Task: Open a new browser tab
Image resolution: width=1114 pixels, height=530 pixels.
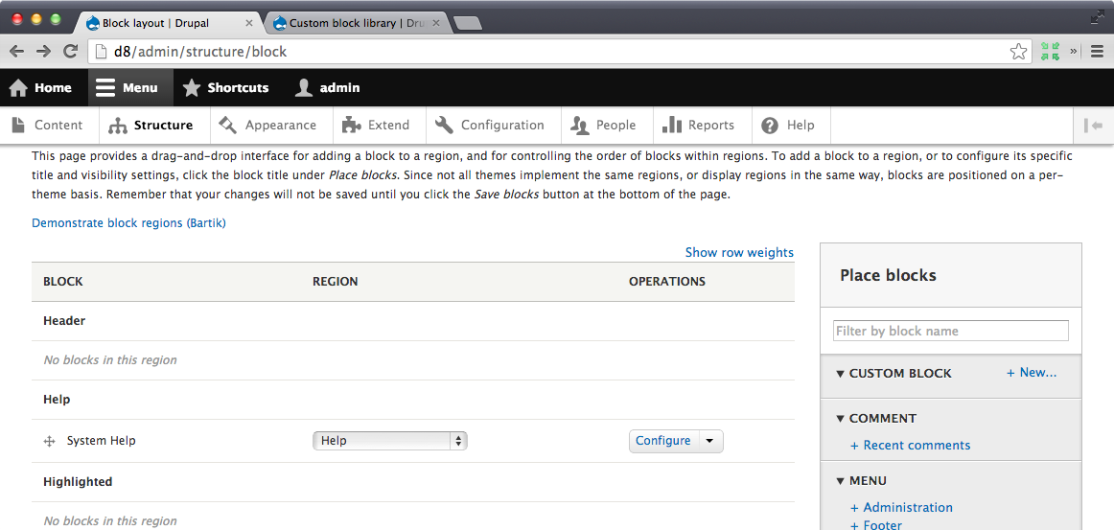Action: (468, 24)
